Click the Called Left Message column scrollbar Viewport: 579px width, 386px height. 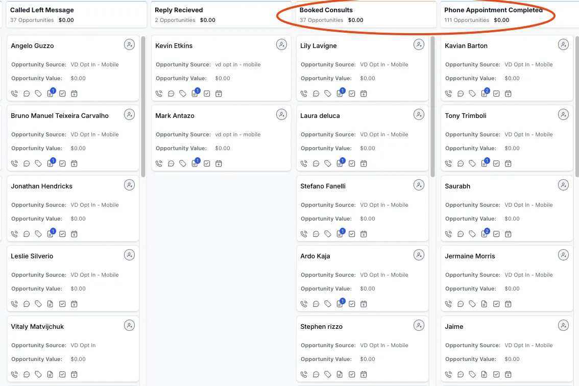pos(143,107)
